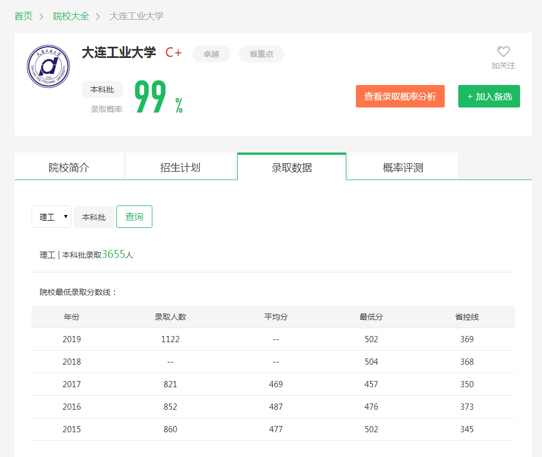Click the 年份 column header

pyautogui.click(x=71, y=317)
